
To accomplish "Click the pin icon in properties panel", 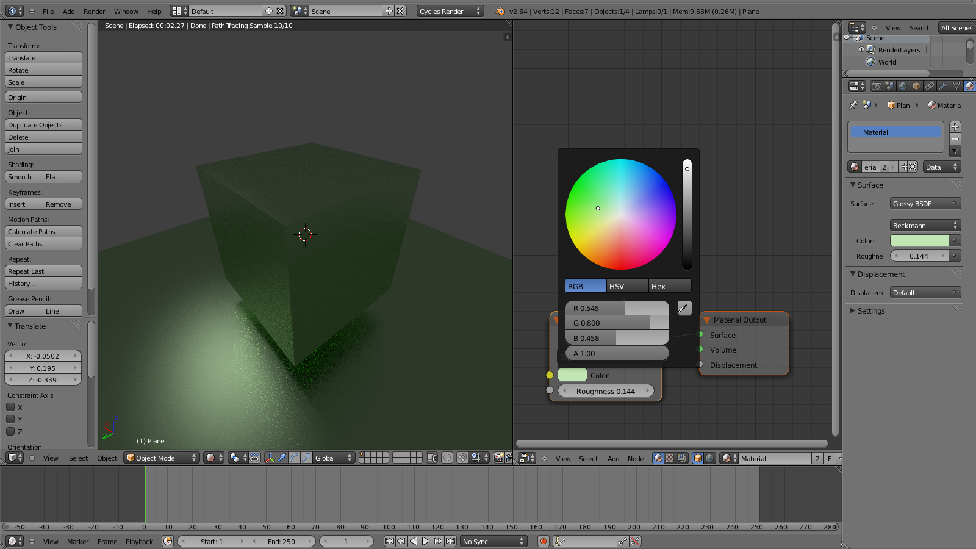I will 853,105.
